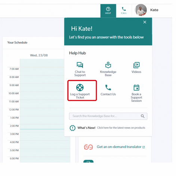This screenshot has width=176, height=176.
Task: Click the Wed, 23/08 date header
Action: click(x=39, y=55)
